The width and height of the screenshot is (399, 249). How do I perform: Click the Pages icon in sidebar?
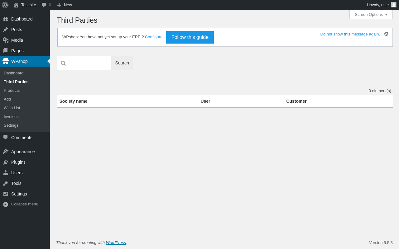coord(6,51)
